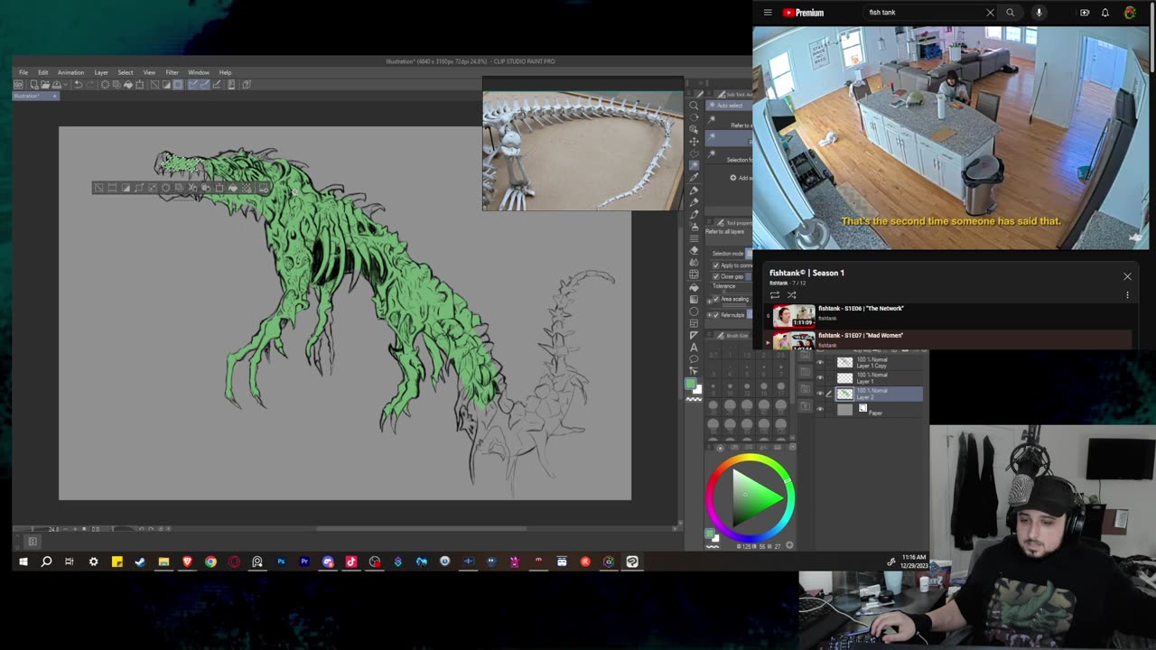Select the Text tool (A icon)
Screen dimensions: 1156x650
coord(694,348)
